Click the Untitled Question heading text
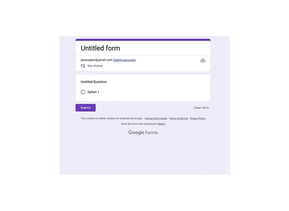 coord(94,82)
